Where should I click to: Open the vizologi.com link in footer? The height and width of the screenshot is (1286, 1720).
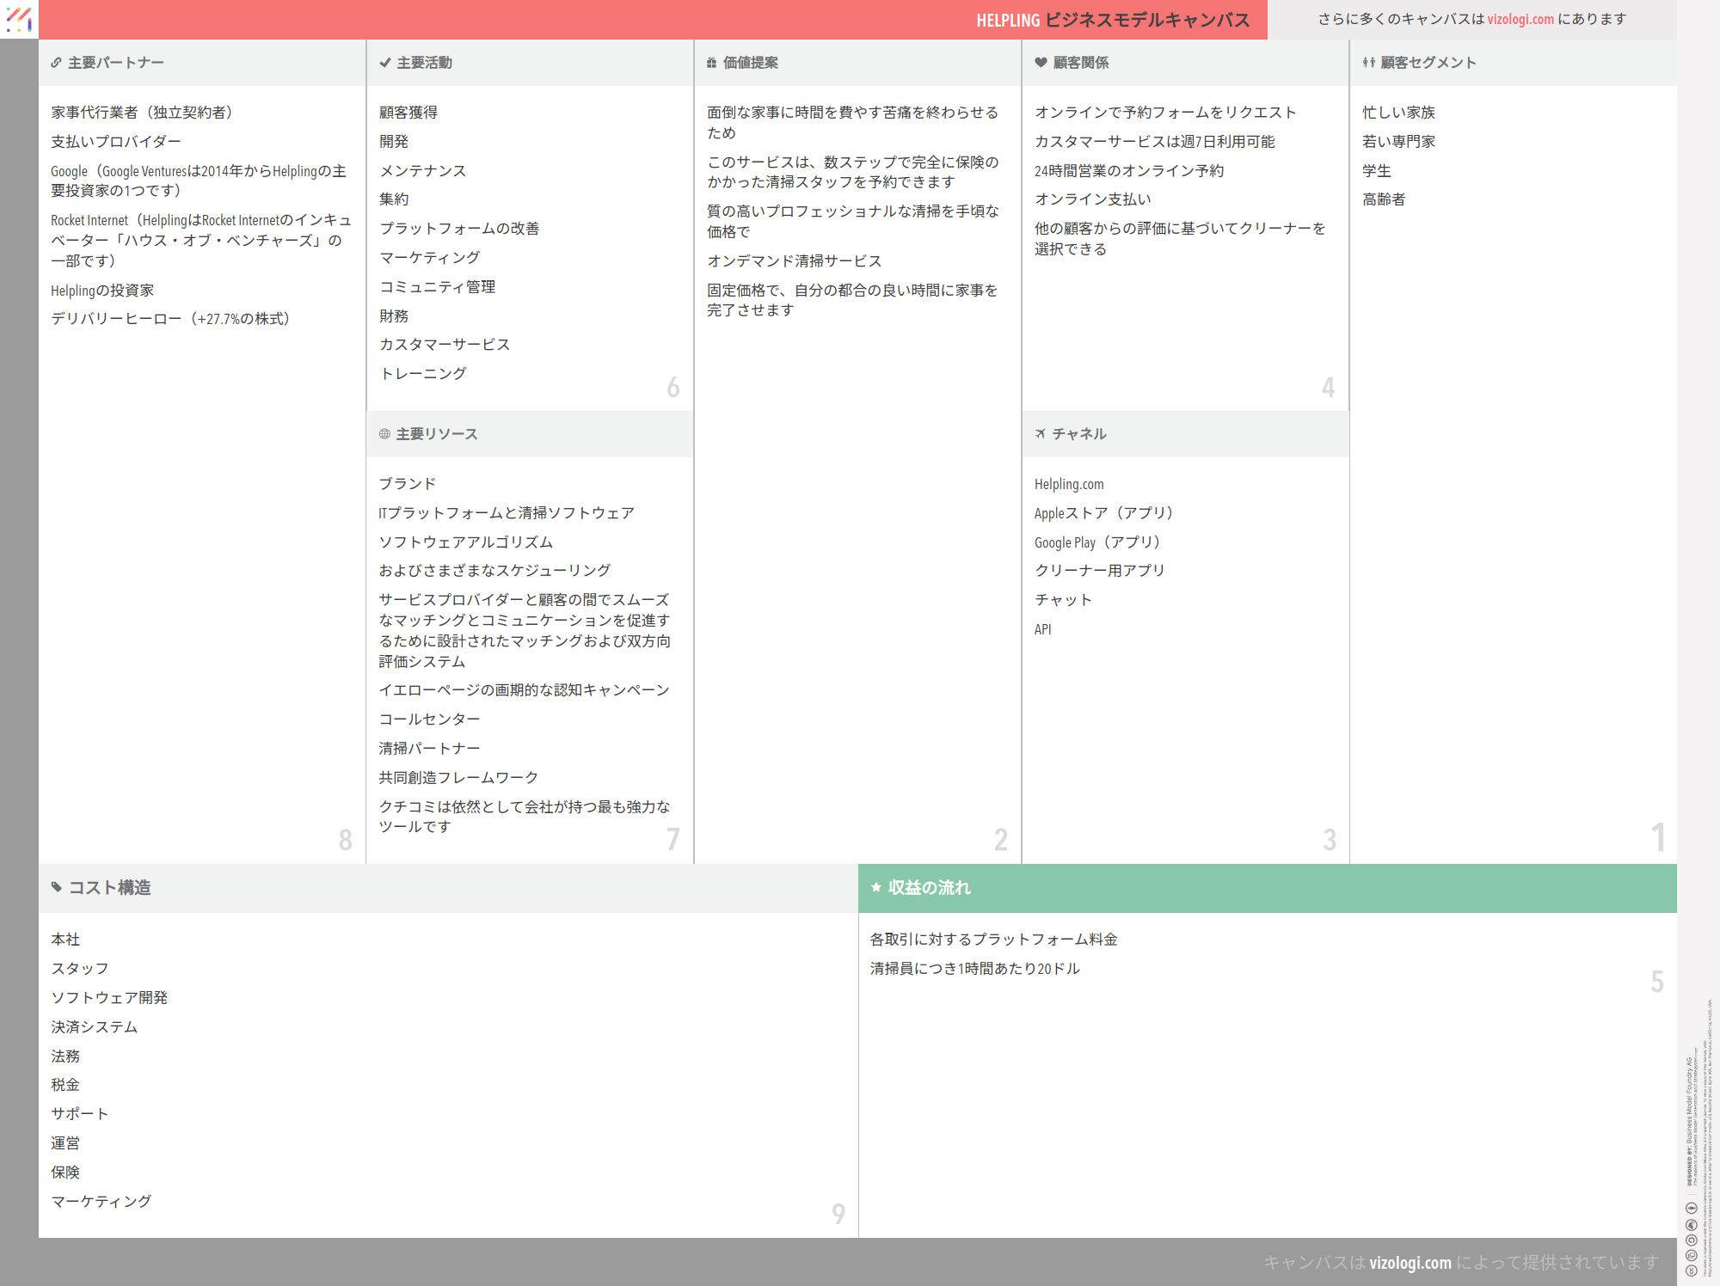coord(1410,1262)
